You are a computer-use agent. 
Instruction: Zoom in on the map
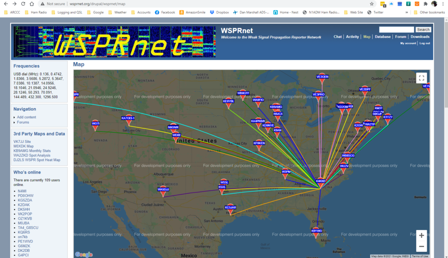click(x=421, y=235)
